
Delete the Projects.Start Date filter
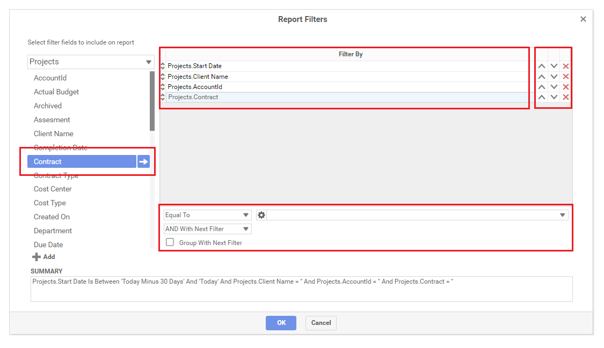tap(566, 66)
